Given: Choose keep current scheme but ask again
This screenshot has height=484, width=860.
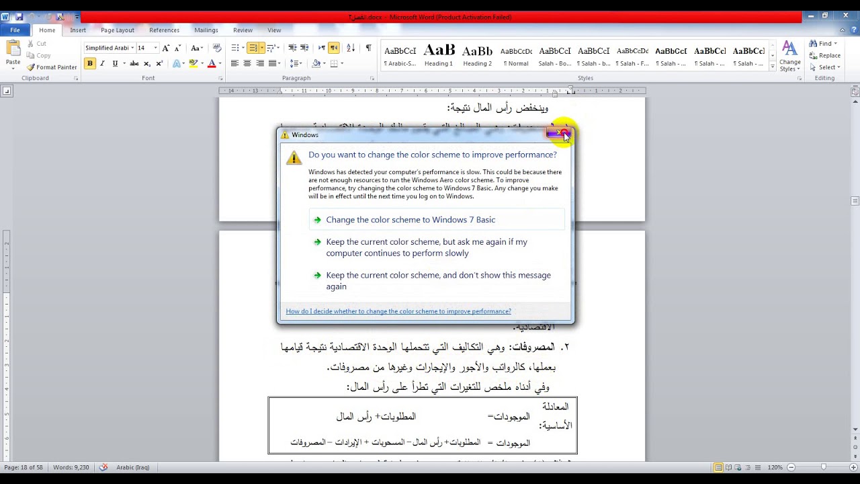Looking at the screenshot, I should pyautogui.click(x=437, y=247).
